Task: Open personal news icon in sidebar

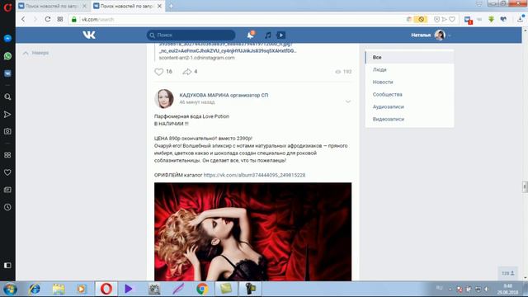Action: coord(7,190)
